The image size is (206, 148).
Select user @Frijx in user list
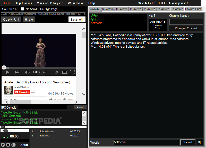point(95,16)
